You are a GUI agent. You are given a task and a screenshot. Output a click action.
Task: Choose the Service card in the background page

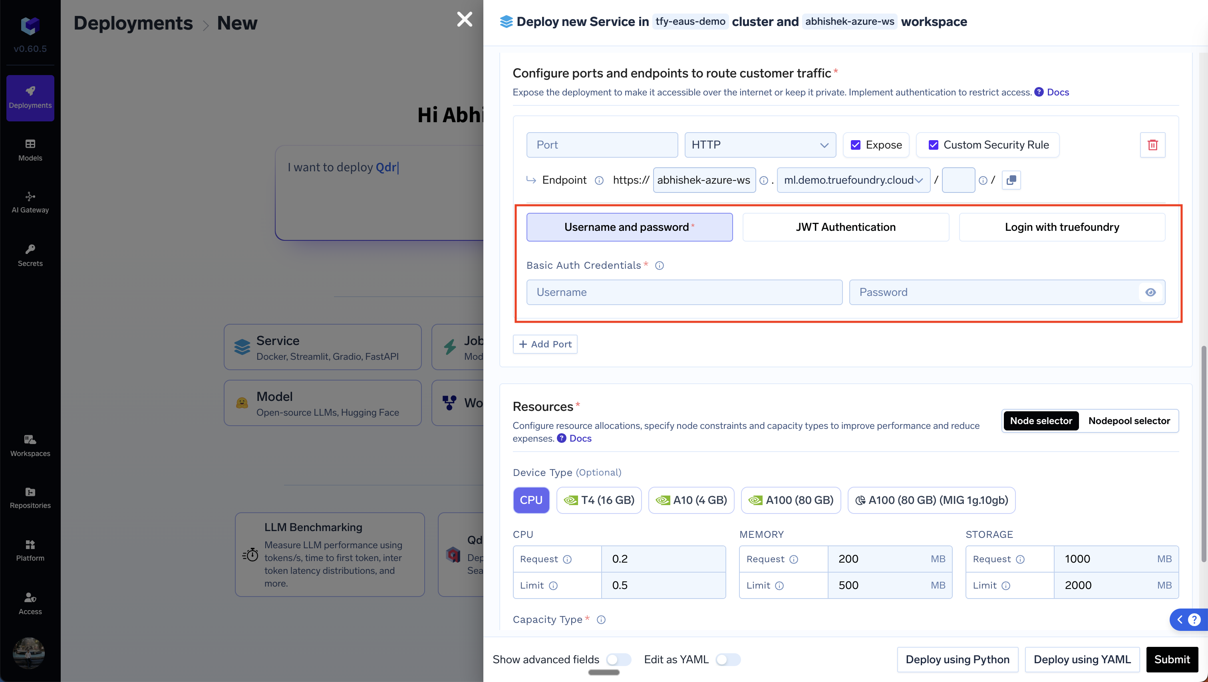323,347
